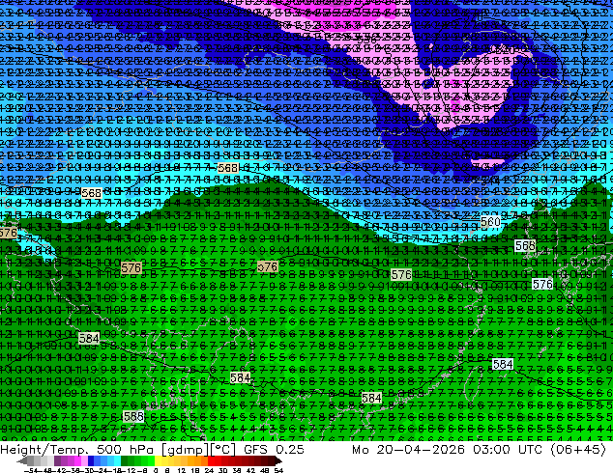Click the '500 hPa' level text
This screenshot has height=473, width=613.
pyautogui.click(x=127, y=450)
